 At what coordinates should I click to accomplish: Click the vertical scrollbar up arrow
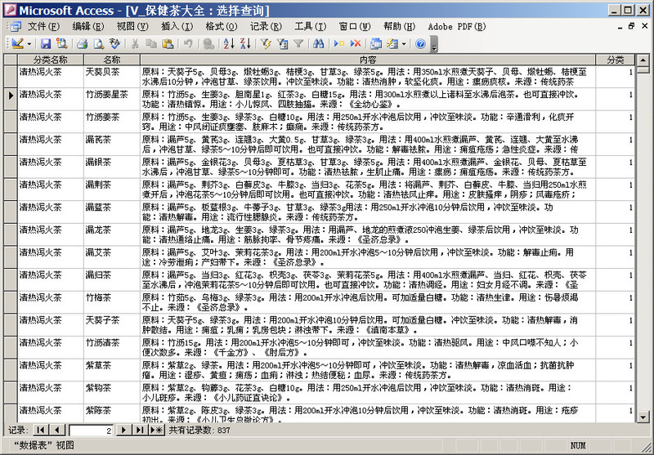[x=643, y=60]
